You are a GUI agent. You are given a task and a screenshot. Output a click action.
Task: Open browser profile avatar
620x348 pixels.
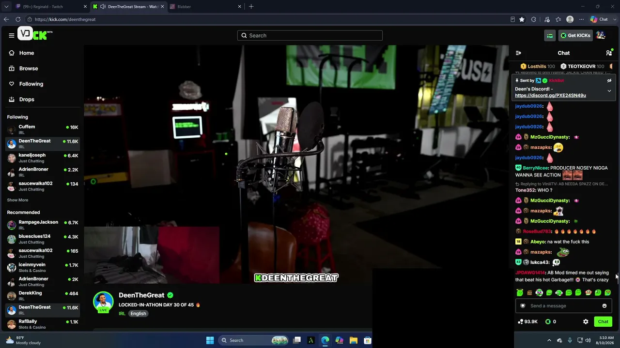coord(570,19)
